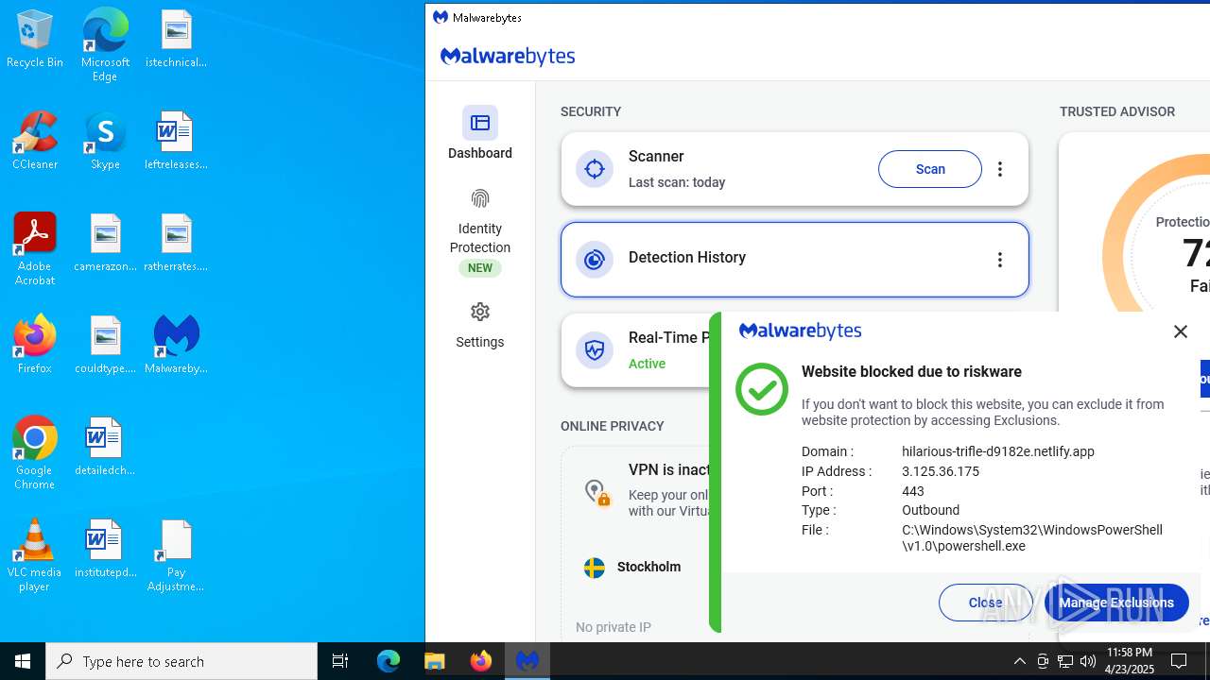Dismiss the website blocked notification with X

pos(1181,331)
